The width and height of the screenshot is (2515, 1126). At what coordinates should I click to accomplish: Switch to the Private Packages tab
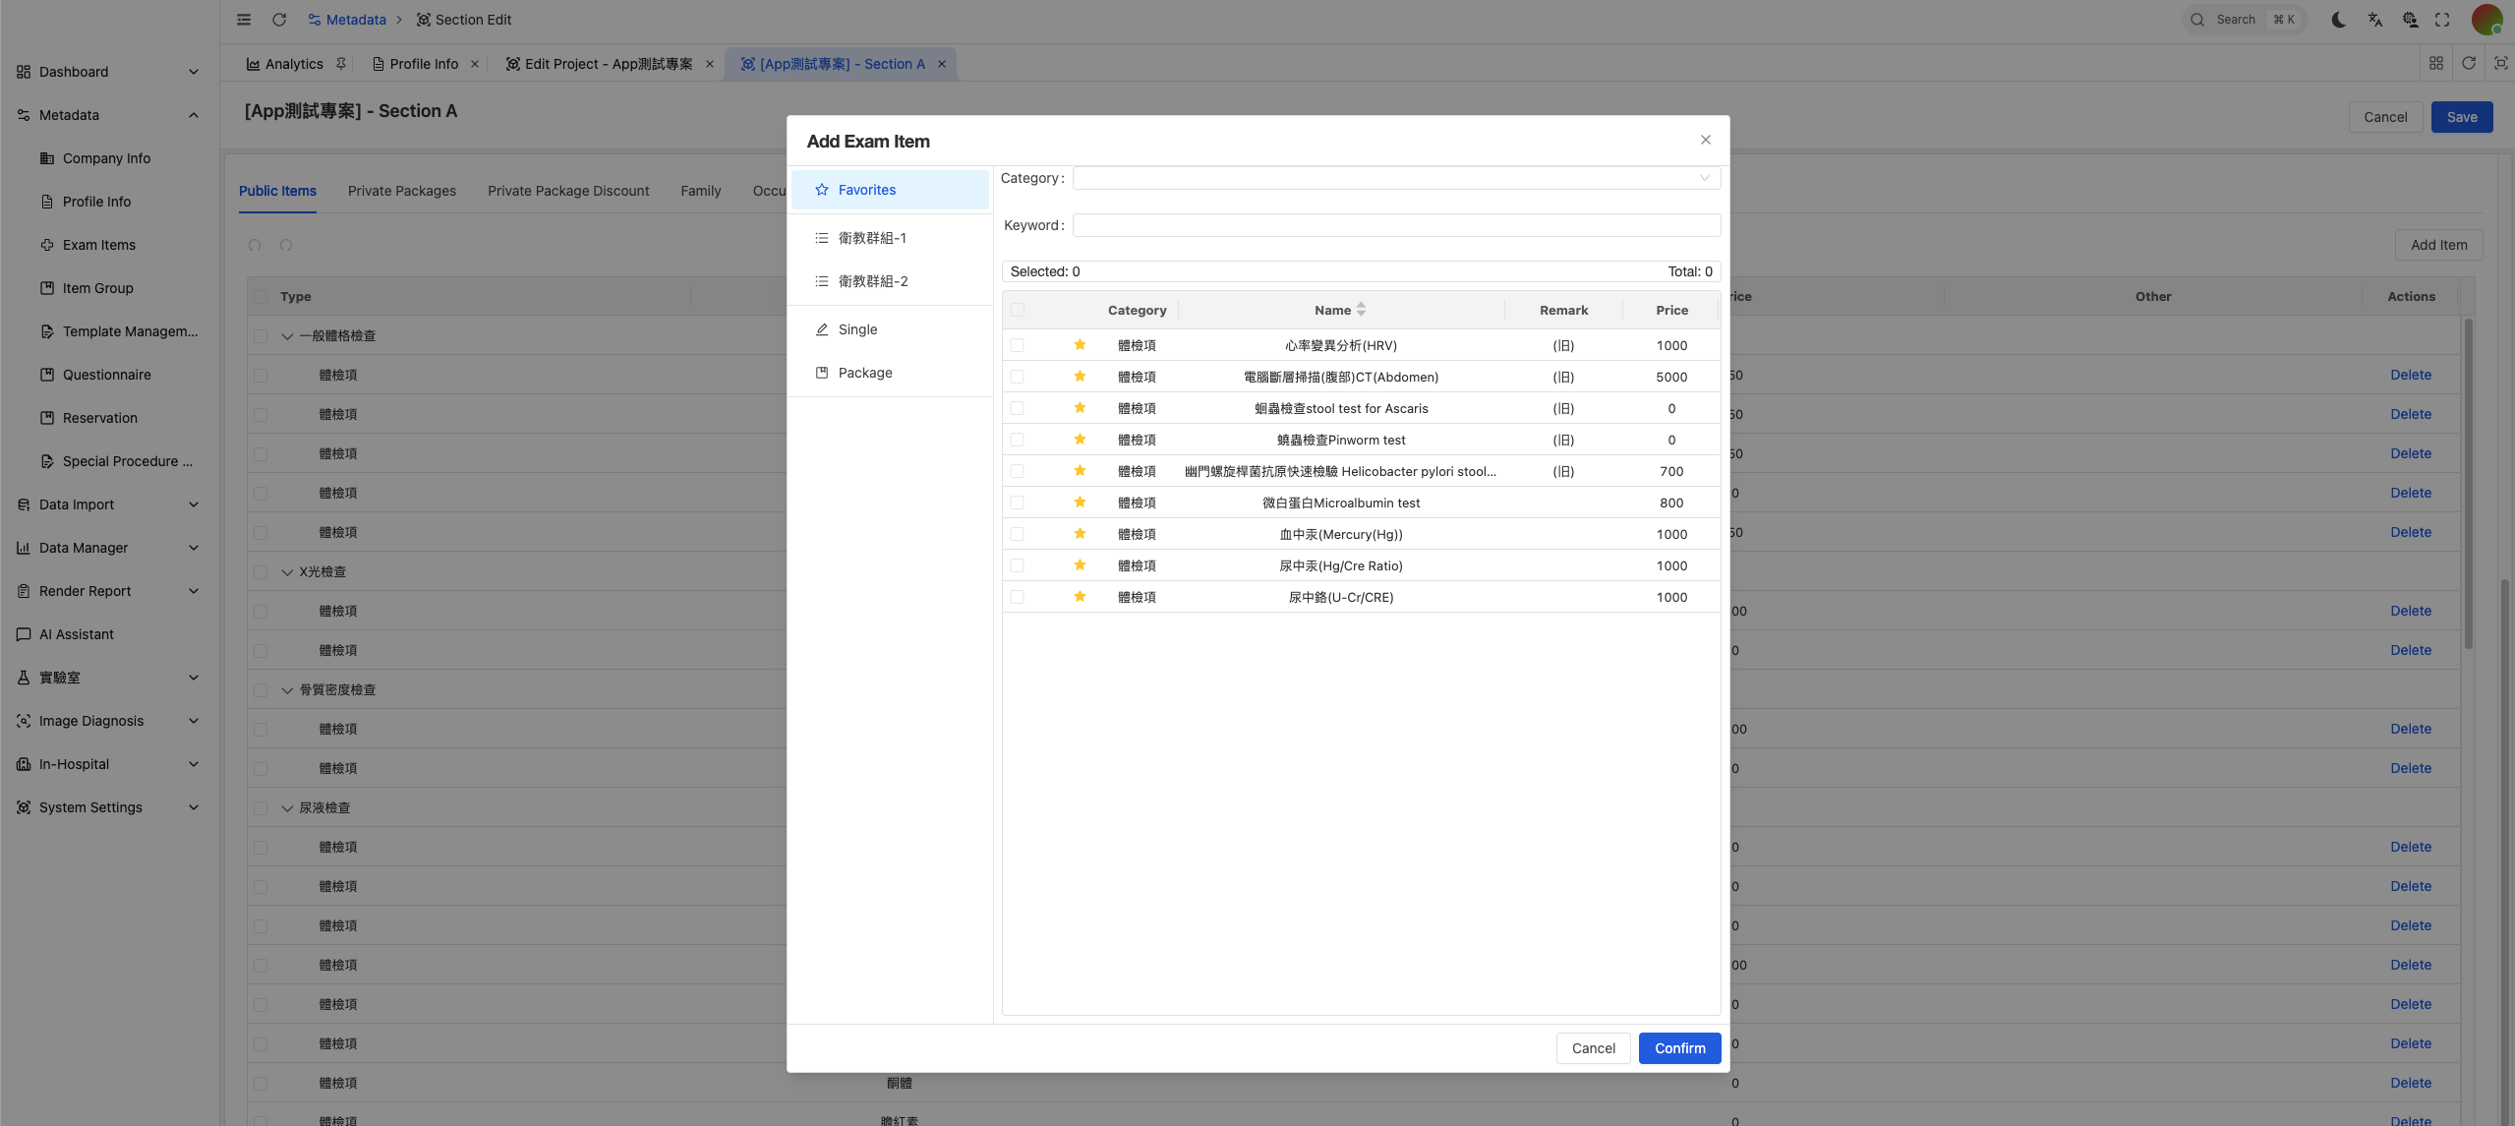pos(402,191)
